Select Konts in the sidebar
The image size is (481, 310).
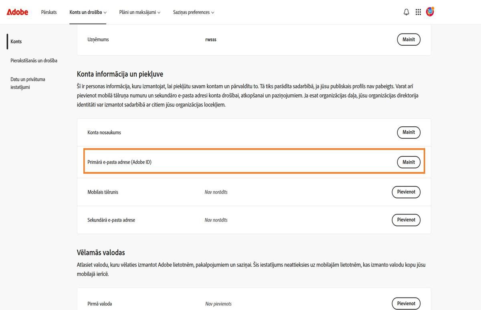(x=16, y=41)
